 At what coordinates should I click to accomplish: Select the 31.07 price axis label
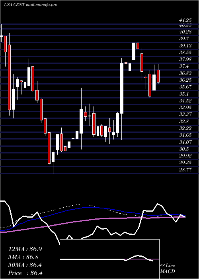click(185, 142)
